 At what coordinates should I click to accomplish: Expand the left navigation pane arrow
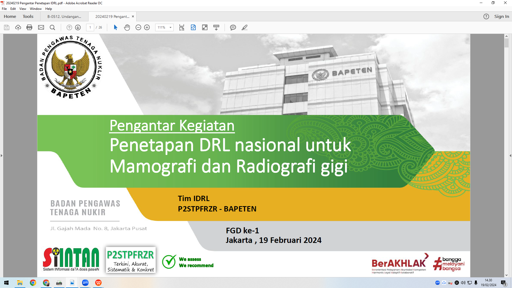pyautogui.click(x=2, y=155)
